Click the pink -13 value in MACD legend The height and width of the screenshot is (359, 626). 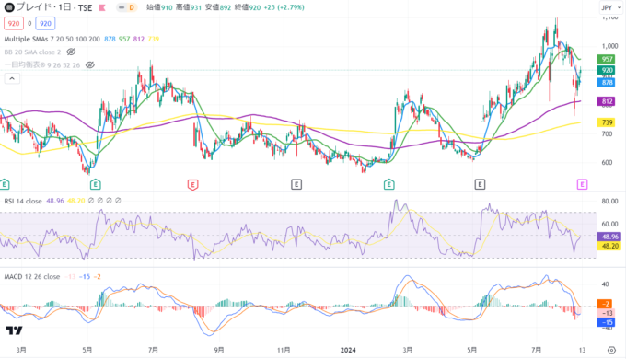click(71, 277)
